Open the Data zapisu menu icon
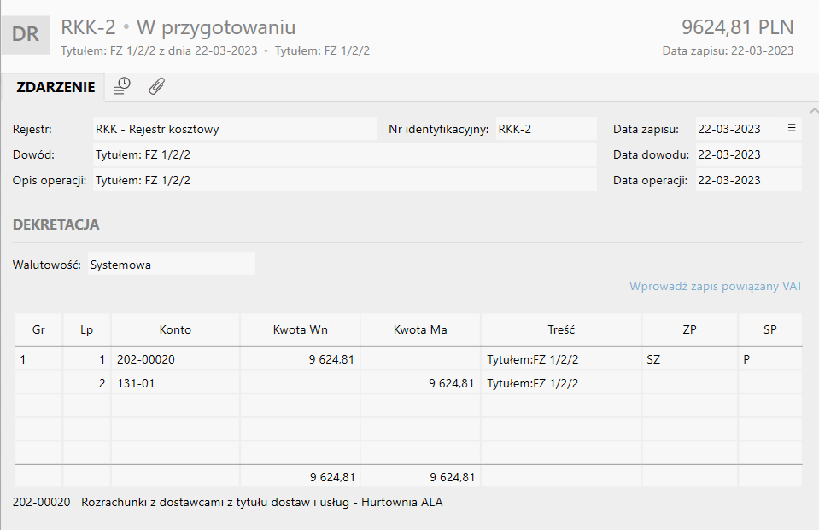Viewport: 819px width, 530px height. pyautogui.click(x=792, y=128)
